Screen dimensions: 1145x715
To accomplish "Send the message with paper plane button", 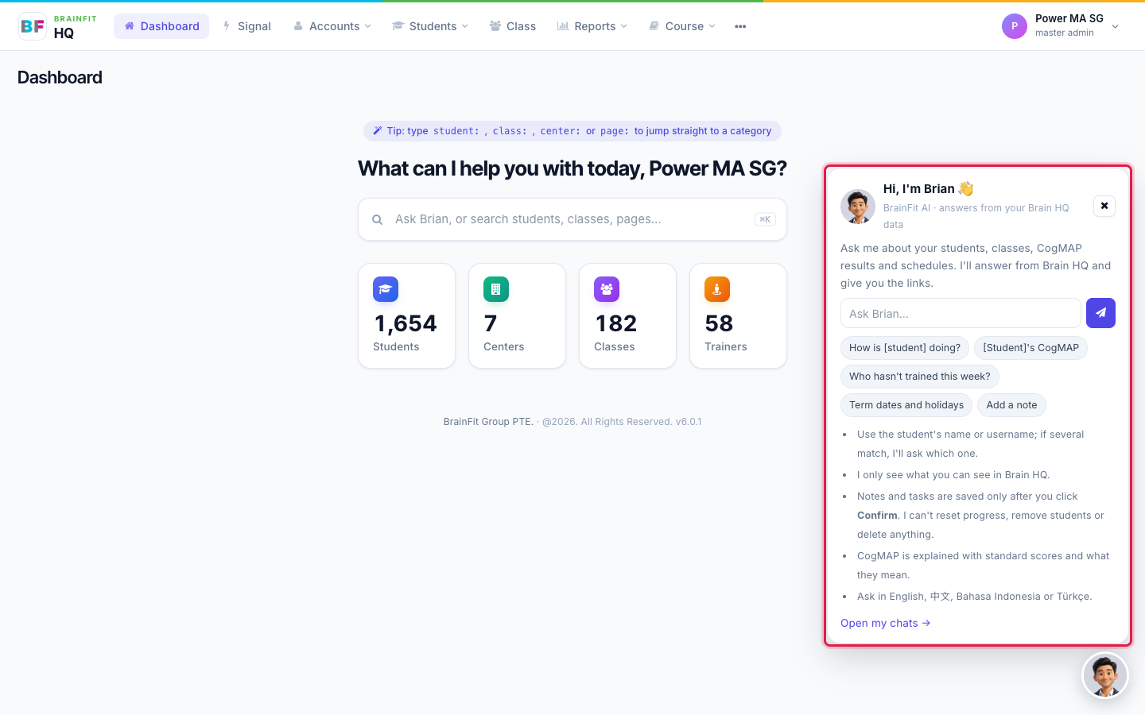I will click(1100, 313).
